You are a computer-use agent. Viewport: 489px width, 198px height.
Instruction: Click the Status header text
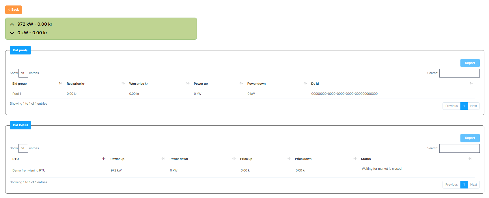(x=366, y=159)
